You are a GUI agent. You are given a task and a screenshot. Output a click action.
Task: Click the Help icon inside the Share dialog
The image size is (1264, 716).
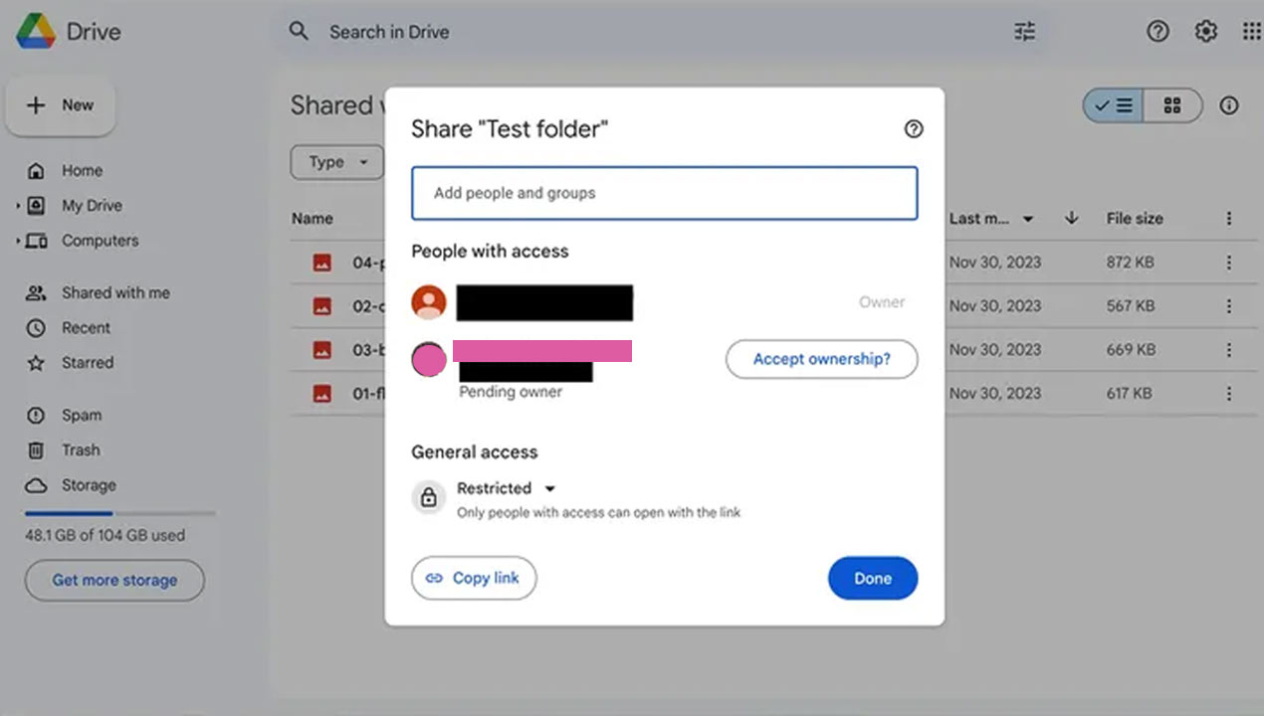pyautogui.click(x=913, y=128)
